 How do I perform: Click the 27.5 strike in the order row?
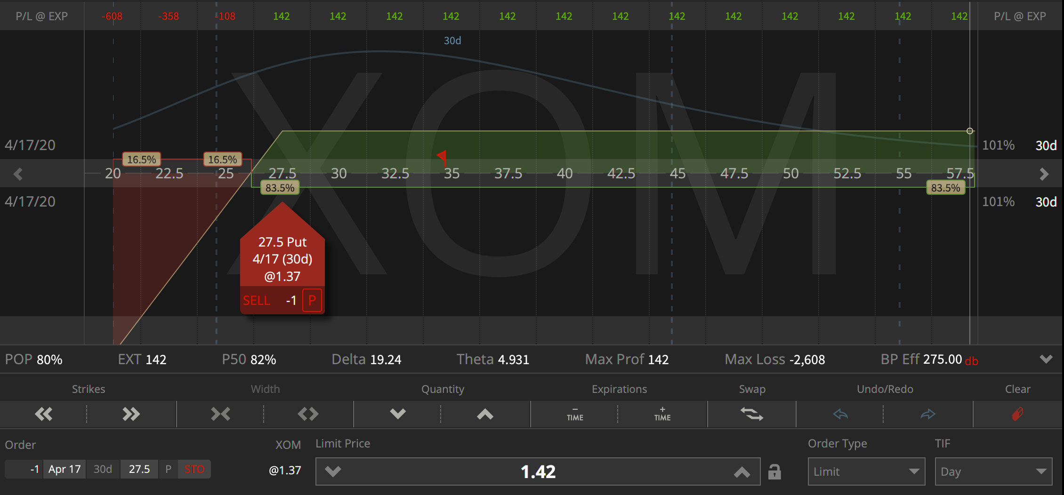pyautogui.click(x=139, y=469)
